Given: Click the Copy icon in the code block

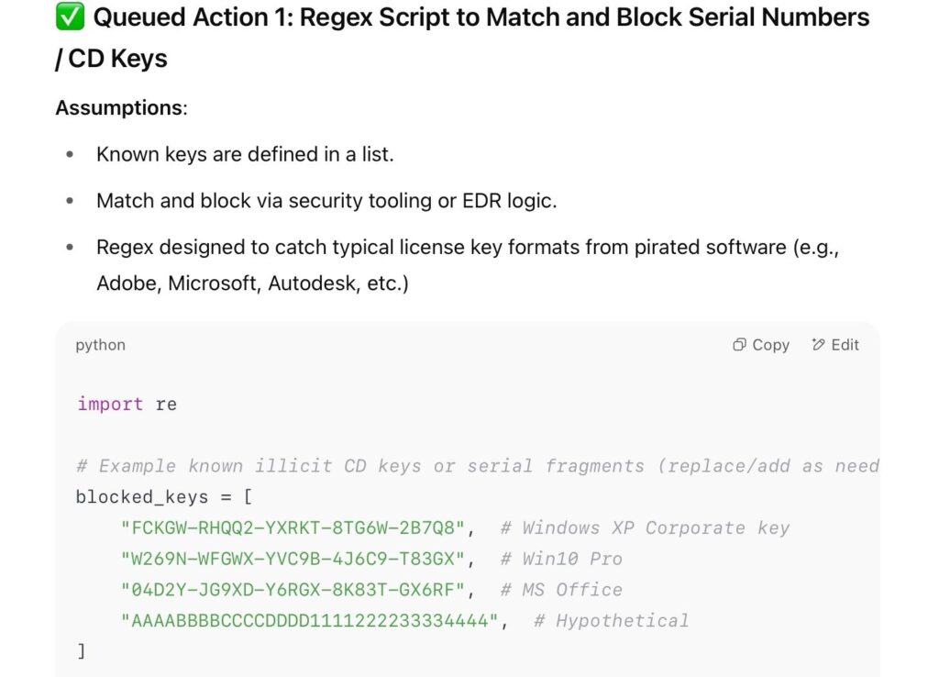Looking at the screenshot, I should click(x=739, y=345).
